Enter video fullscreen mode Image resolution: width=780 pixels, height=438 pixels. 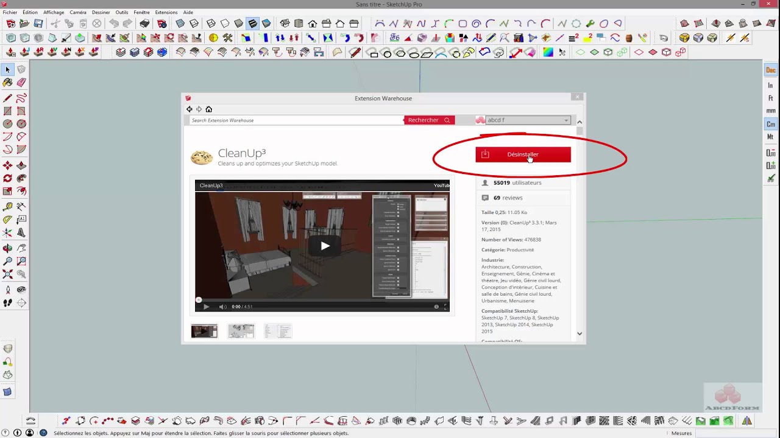click(445, 307)
